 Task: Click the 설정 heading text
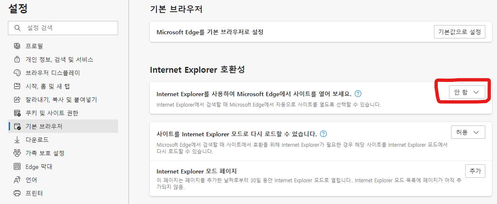coord(18,9)
